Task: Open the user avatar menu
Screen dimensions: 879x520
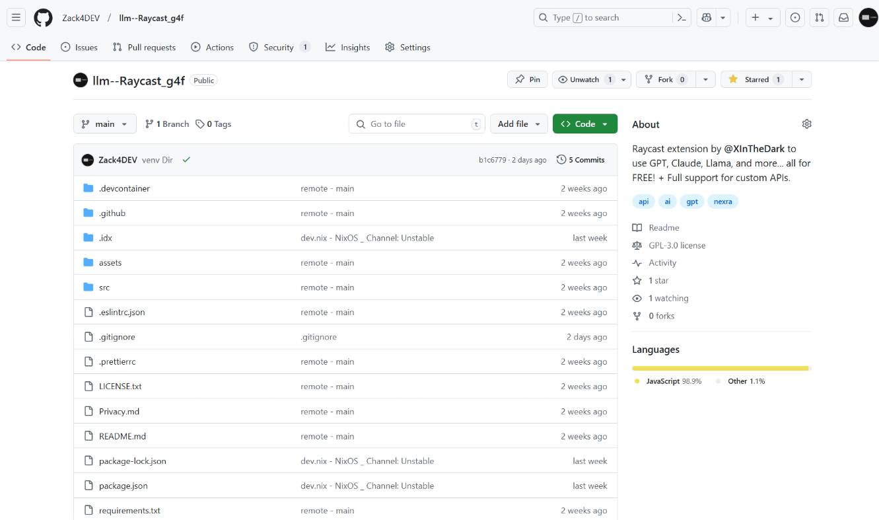Action: click(868, 18)
